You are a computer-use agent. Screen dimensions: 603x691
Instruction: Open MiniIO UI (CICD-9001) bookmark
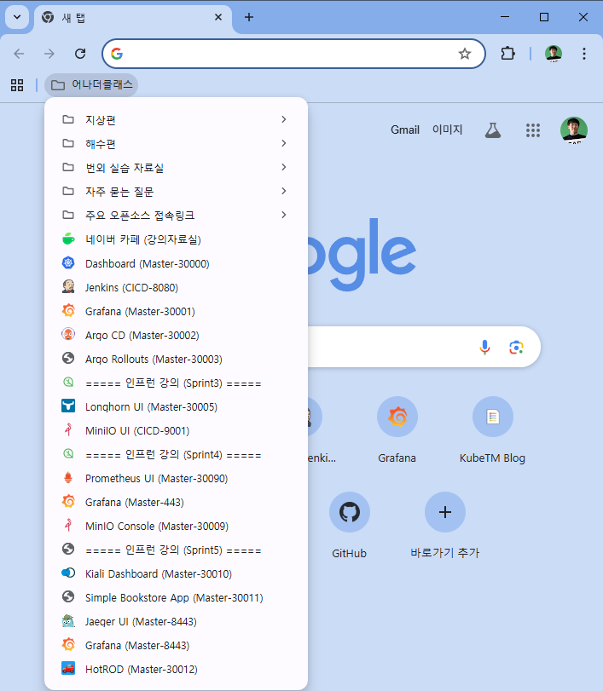176,429
